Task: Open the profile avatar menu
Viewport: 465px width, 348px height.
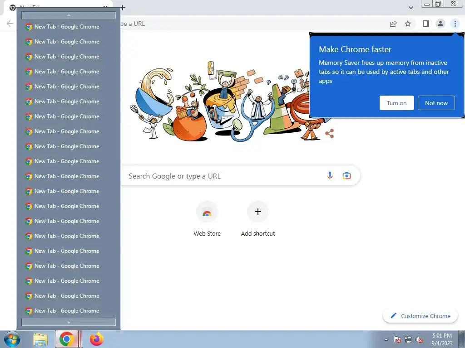Action: point(440,24)
